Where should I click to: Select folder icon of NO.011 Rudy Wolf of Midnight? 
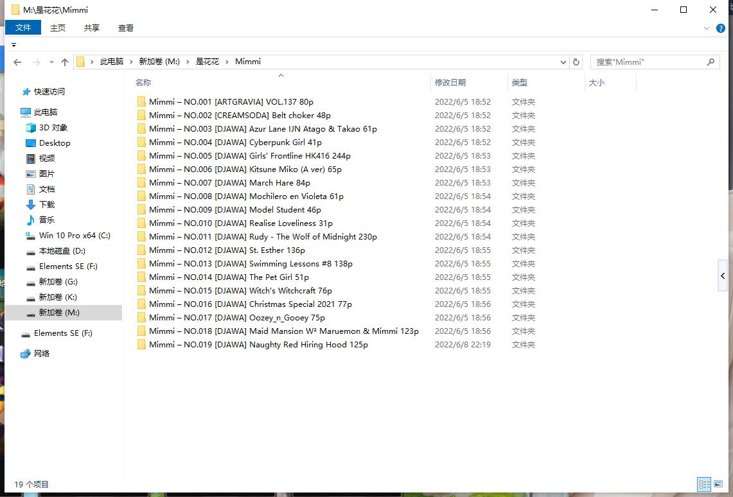(x=141, y=237)
